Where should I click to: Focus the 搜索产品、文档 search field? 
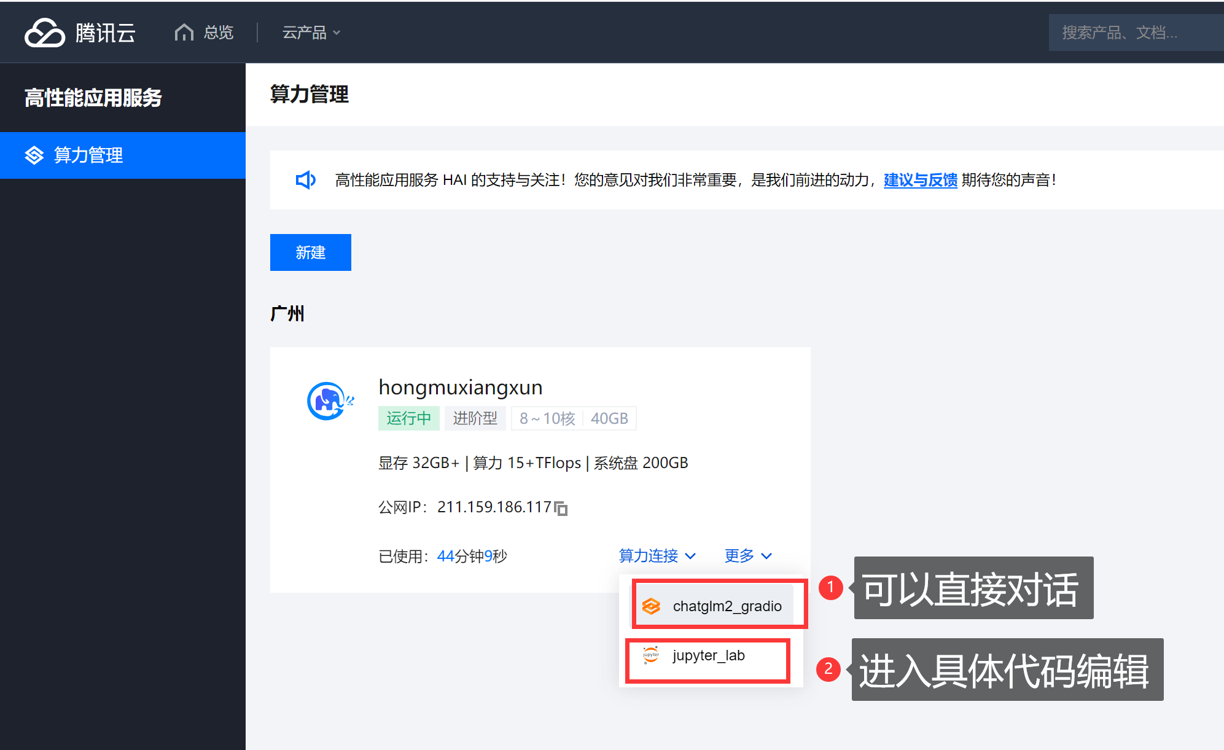coord(1136,33)
